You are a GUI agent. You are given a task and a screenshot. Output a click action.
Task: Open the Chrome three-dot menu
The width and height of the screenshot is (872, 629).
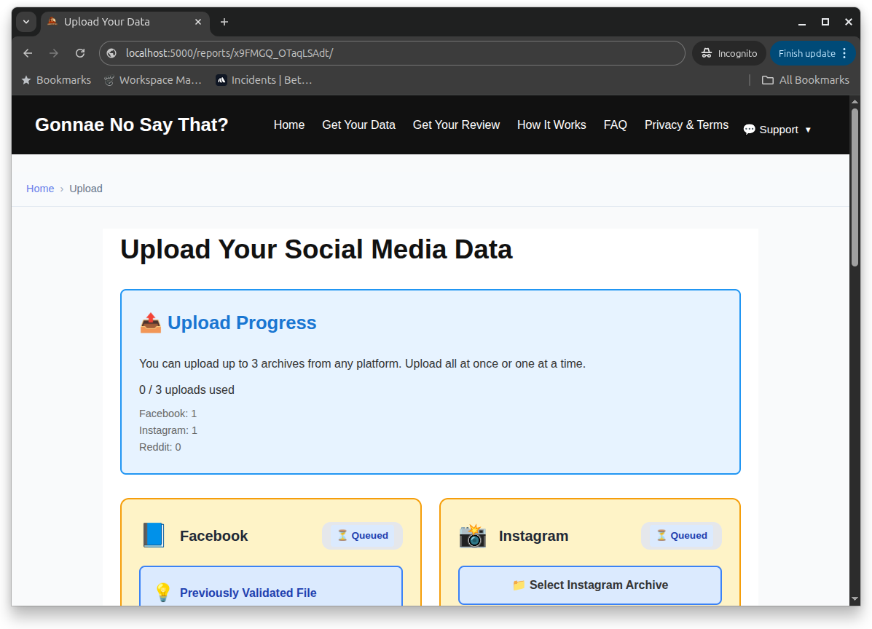[845, 53]
